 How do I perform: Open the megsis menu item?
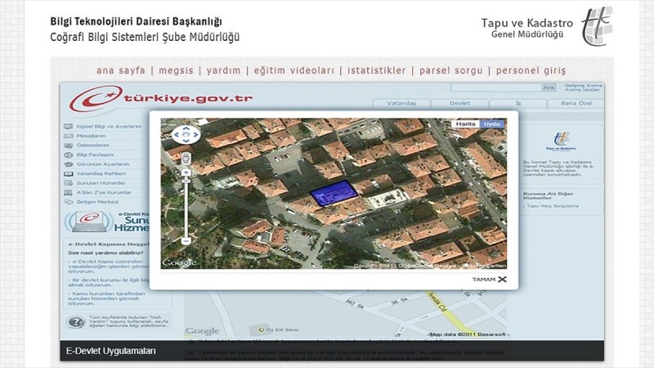coord(176,70)
